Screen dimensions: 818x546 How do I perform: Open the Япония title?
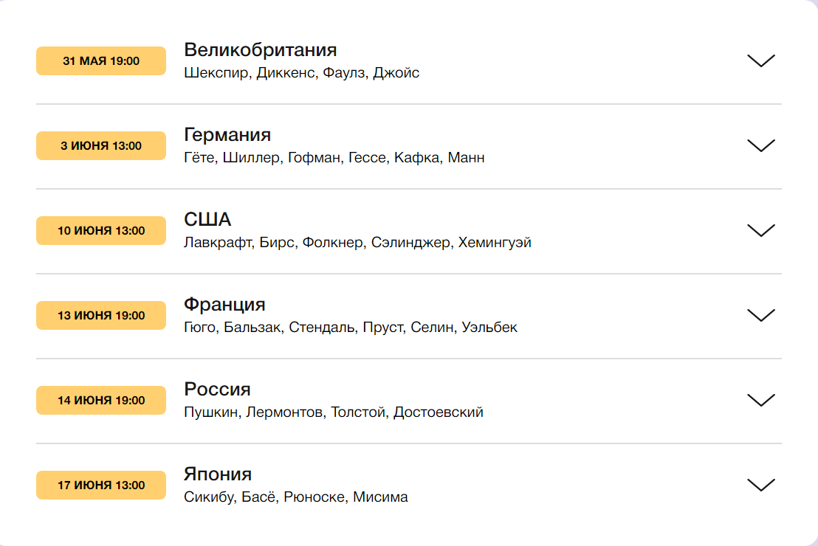click(218, 474)
